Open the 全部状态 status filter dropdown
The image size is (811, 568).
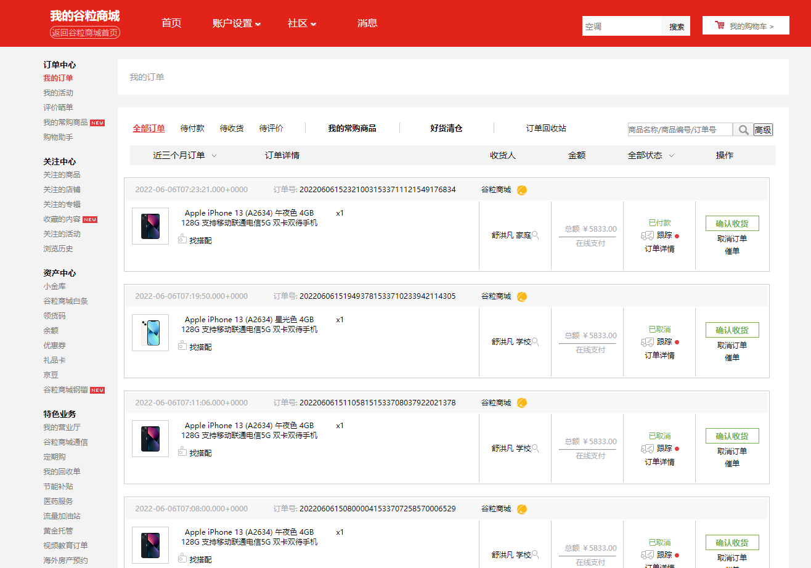coord(651,155)
